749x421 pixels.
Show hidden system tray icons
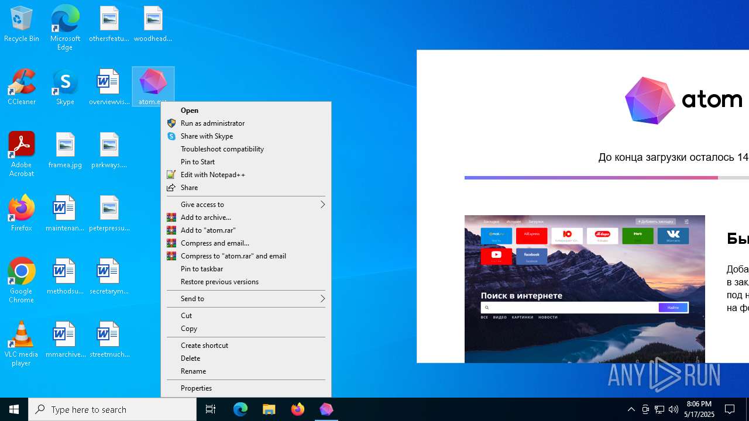(x=631, y=409)
